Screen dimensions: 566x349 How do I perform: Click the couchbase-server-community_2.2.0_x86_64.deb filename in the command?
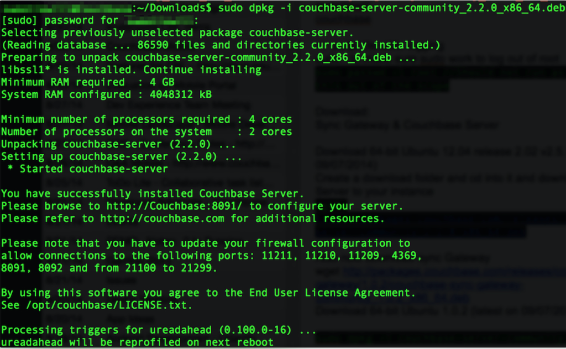[432, 8]
